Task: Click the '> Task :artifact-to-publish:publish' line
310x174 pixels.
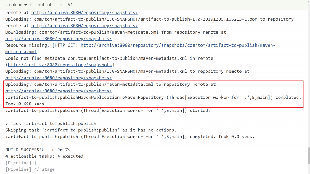Action: [51, 124]
